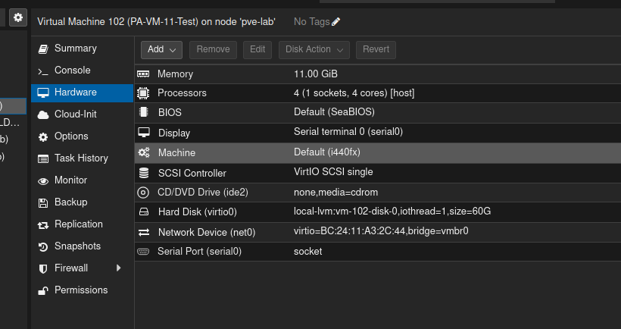Click the Snapshots history icon
The image size is (621, 329).
(x=42, y=247)
